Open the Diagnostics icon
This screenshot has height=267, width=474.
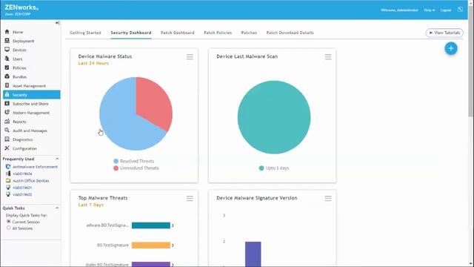pyautogui.click(x=7, y=139)
